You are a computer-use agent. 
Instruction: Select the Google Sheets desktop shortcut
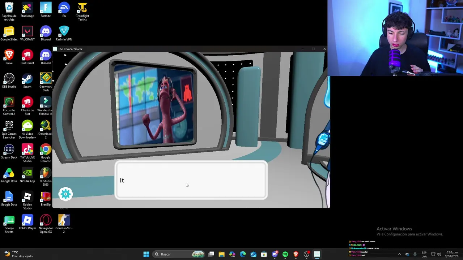[9, 224]
